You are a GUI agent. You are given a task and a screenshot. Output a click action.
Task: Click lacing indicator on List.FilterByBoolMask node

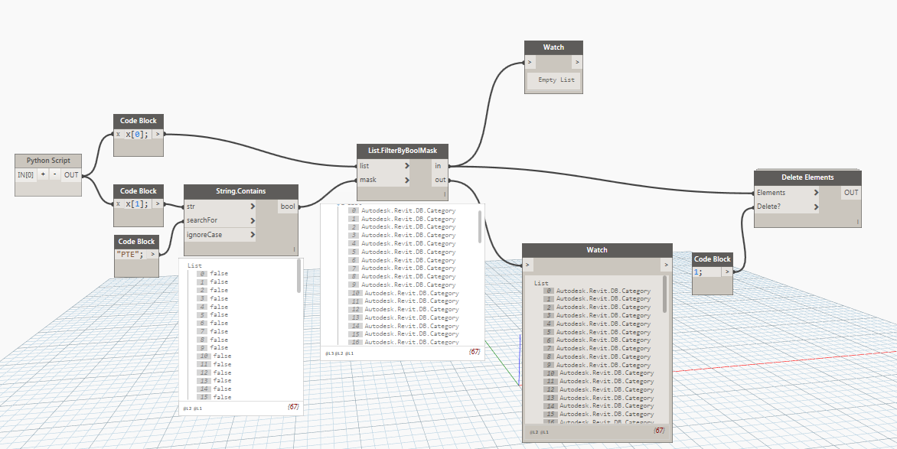point(444,194)
